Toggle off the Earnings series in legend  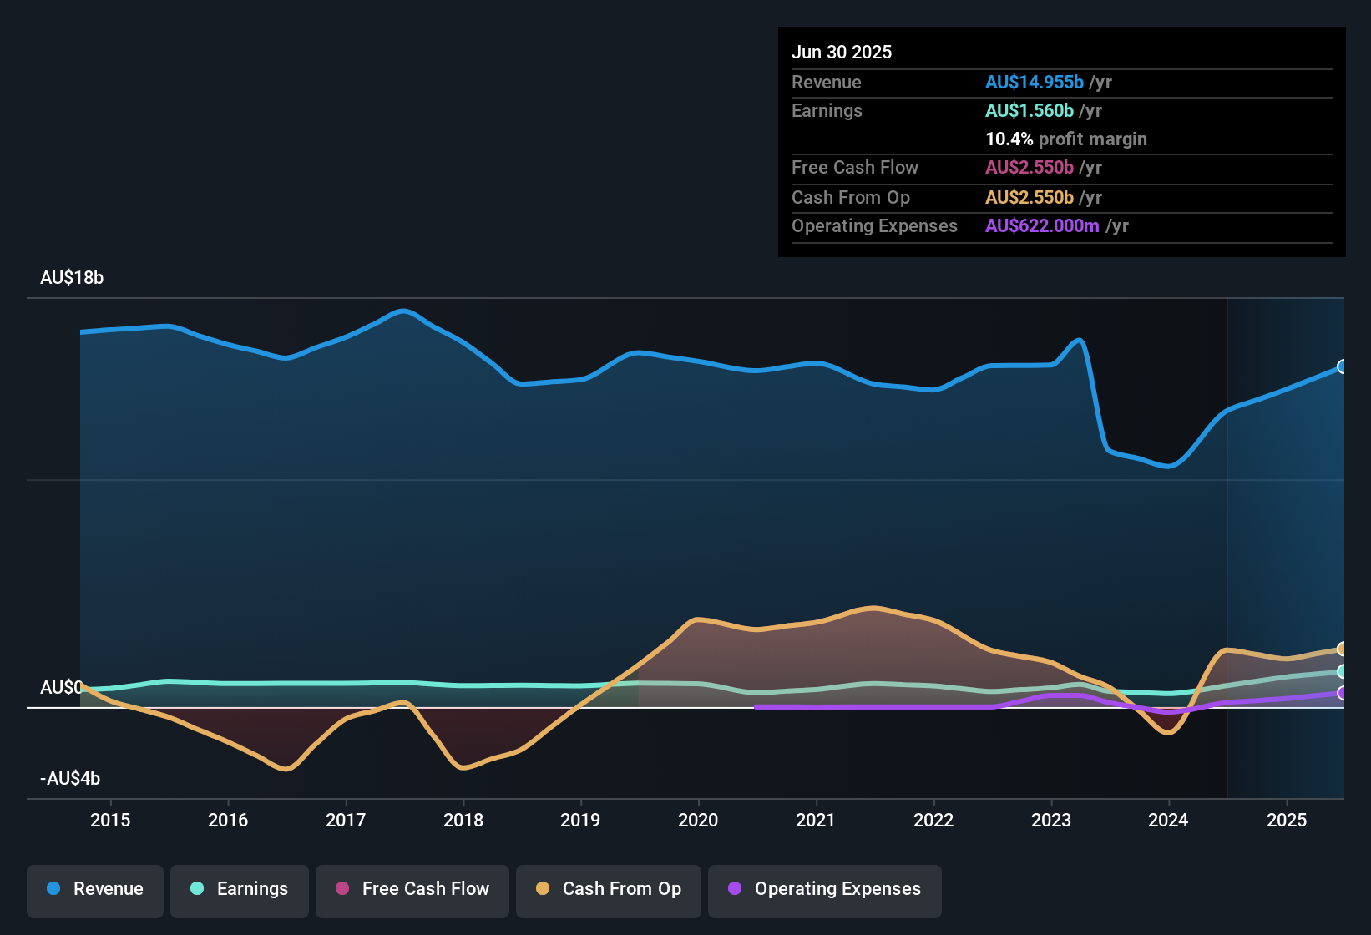pos(239,889)
